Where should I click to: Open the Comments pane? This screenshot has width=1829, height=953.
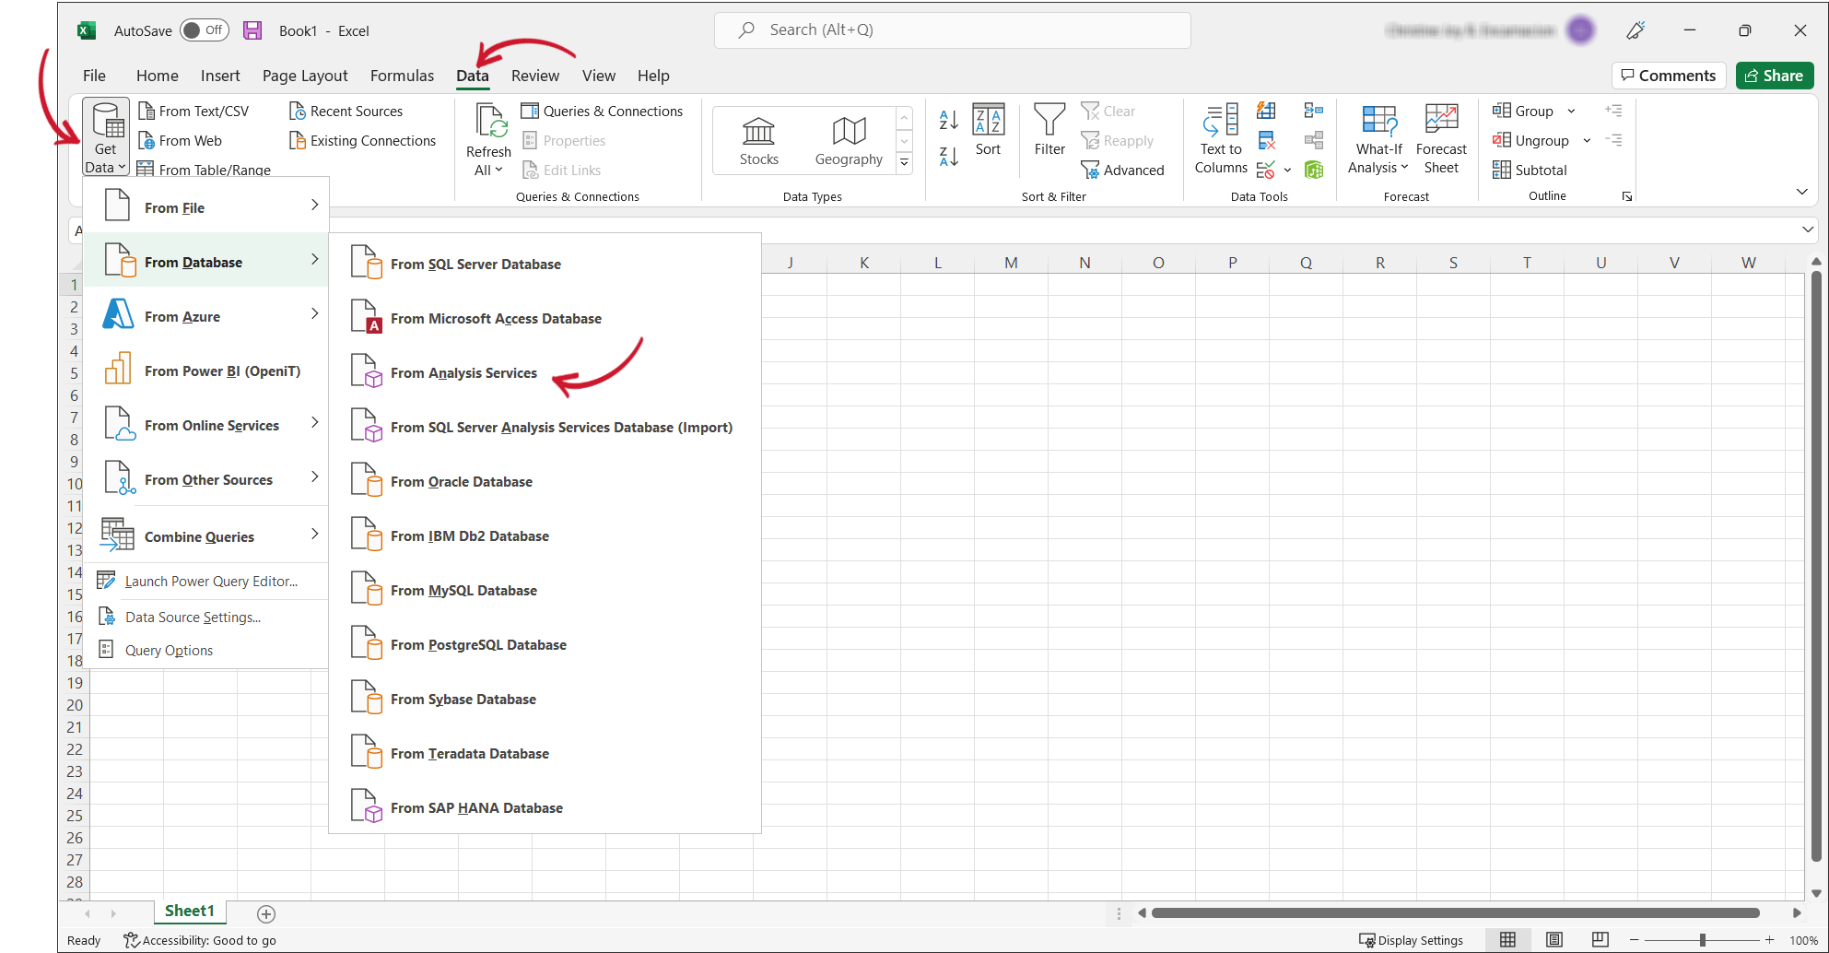(x=1668, y=76)
